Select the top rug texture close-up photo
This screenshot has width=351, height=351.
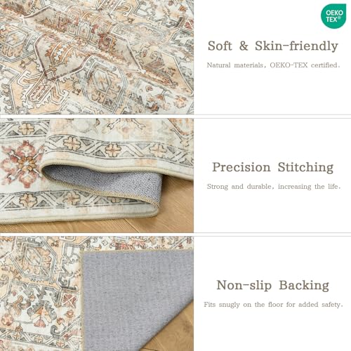coord(97,57)
